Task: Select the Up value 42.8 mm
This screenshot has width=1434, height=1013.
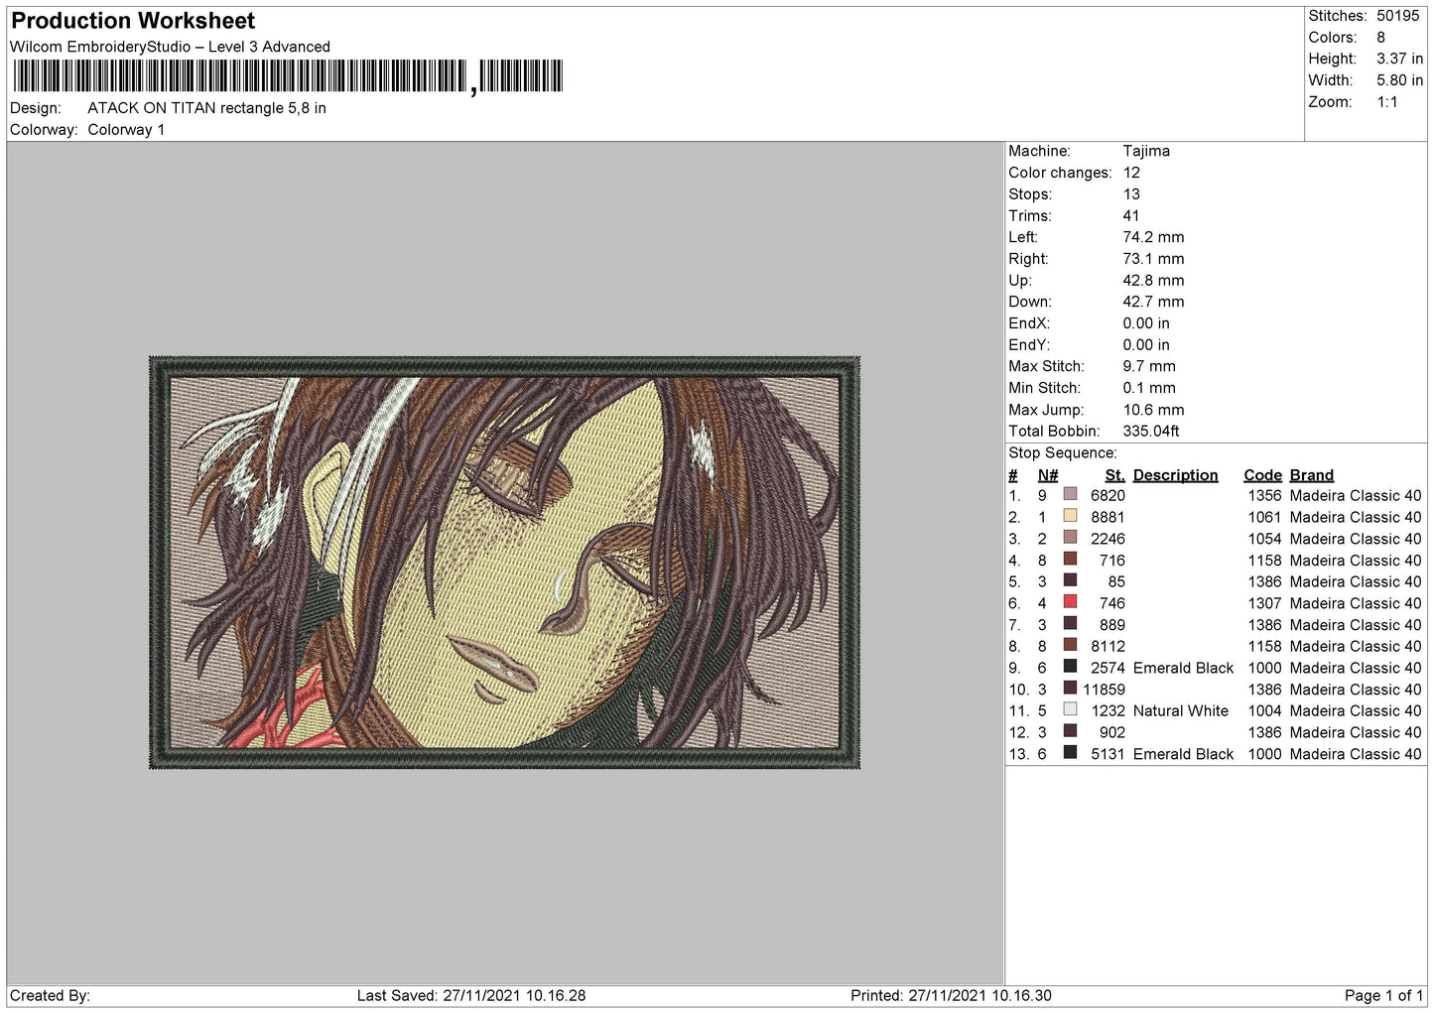Action: tap(1153, 281)
